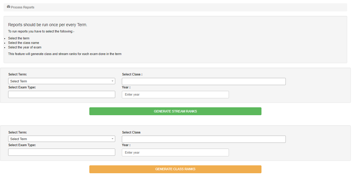The height and width of the screenshot is (175, 352).
Task: Click the Select Class label in class ranks form
Action: 131,132
